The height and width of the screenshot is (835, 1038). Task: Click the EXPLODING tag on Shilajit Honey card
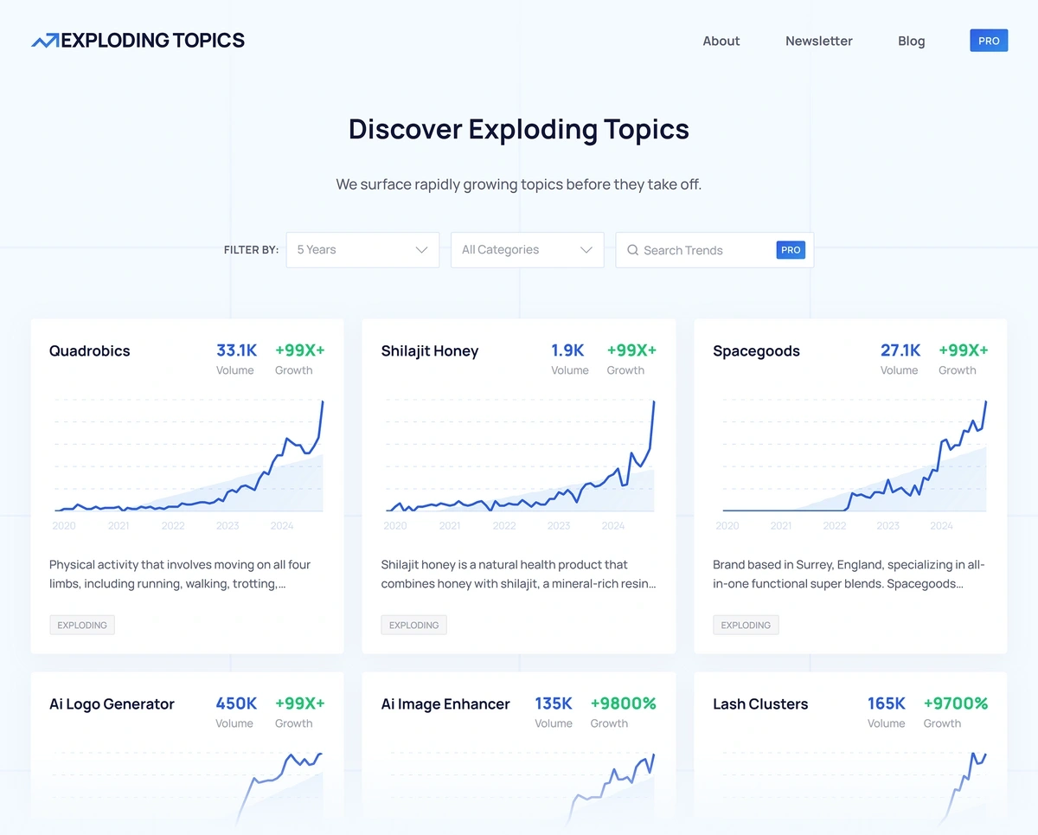(x=413, y=625)
